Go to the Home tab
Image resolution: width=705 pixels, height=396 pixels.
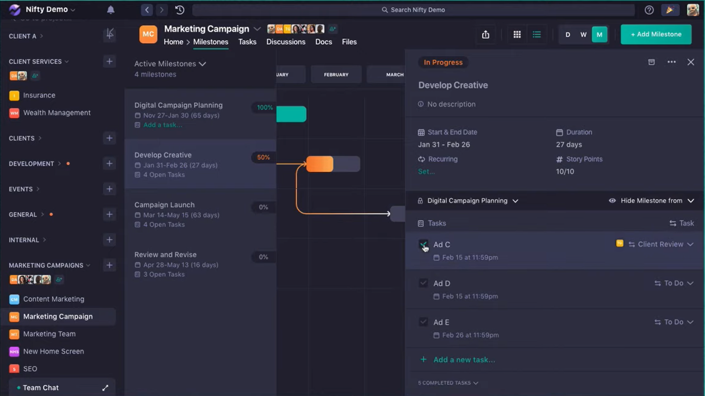(173, 42)
